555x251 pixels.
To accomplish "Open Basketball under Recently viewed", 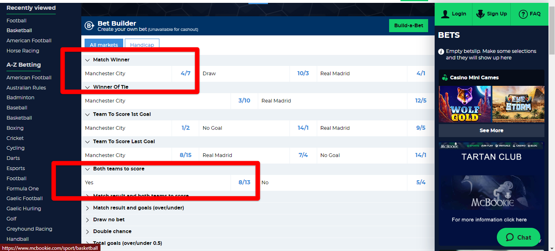I will pyautogui.click(x=19, y=31).
